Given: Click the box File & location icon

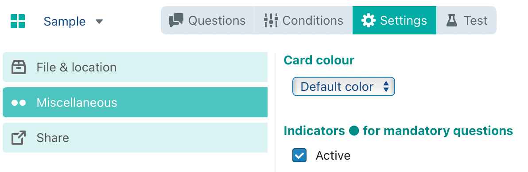Looking at the screenshot, I should pos(19,67).
